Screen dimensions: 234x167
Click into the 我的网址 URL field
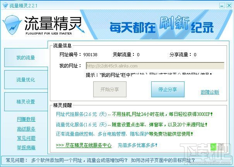[x=155, y=66]
